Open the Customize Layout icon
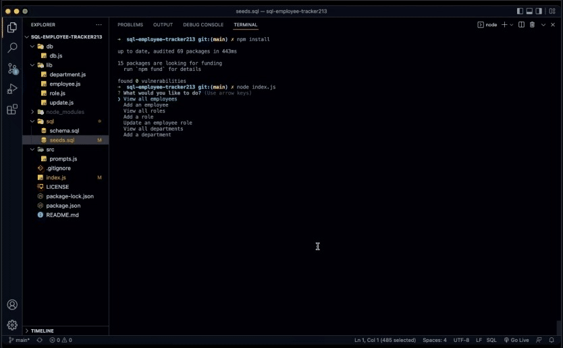 [552, 11]
